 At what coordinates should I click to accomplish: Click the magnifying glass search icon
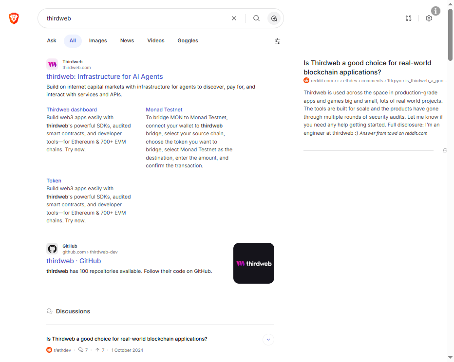(x=256, y=18)
